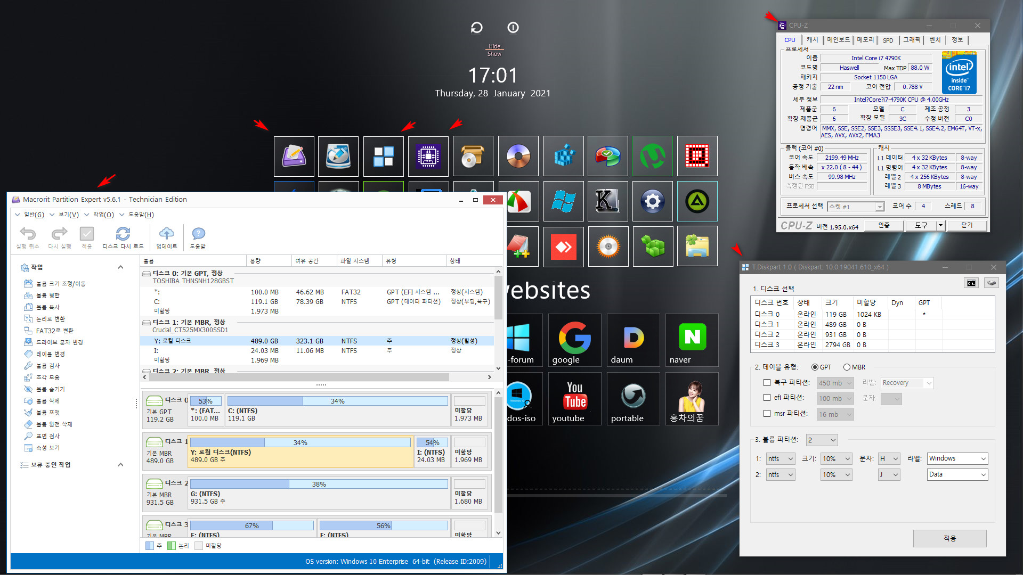1023x575 pixels.
Task: Click the Update cloud icon in Macrorit
Action: [167, 233]
